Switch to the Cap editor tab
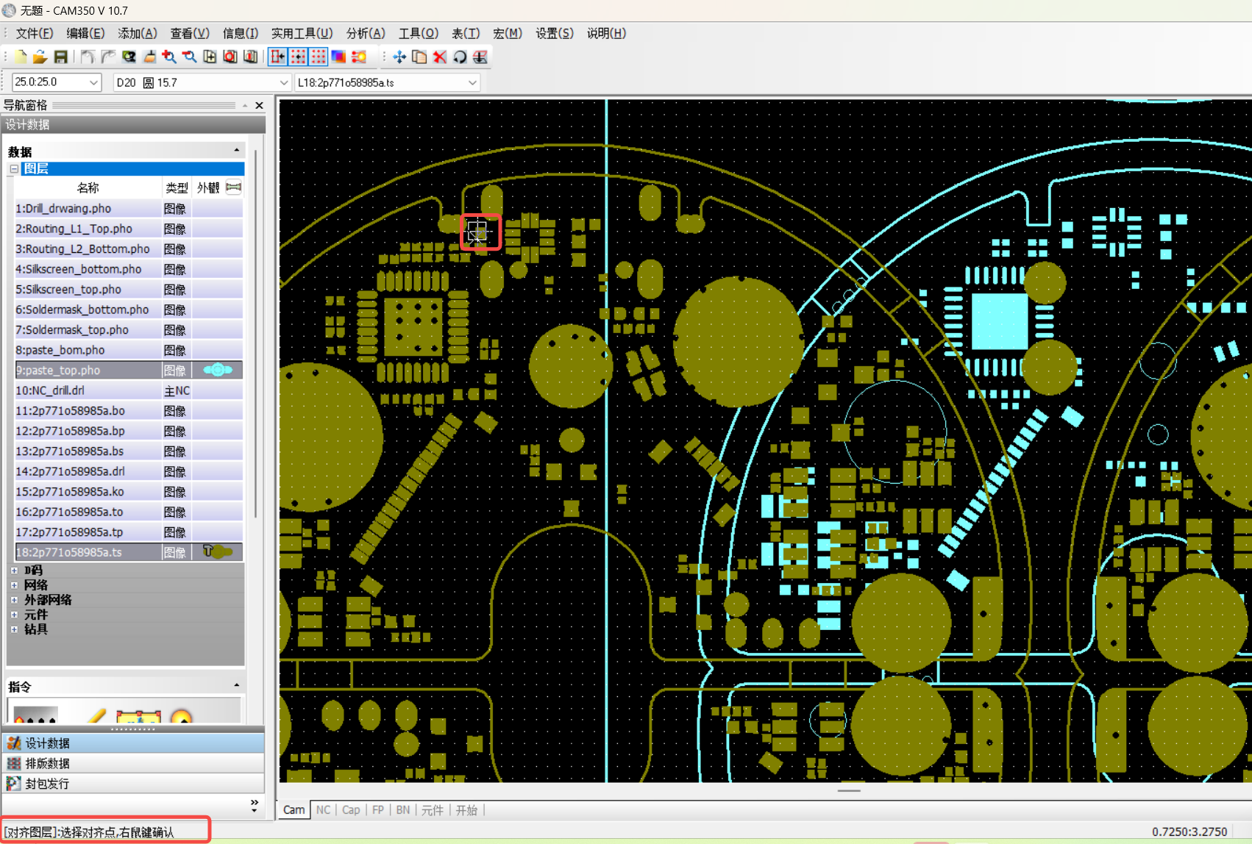The image size is (1252, 844). 351,809
